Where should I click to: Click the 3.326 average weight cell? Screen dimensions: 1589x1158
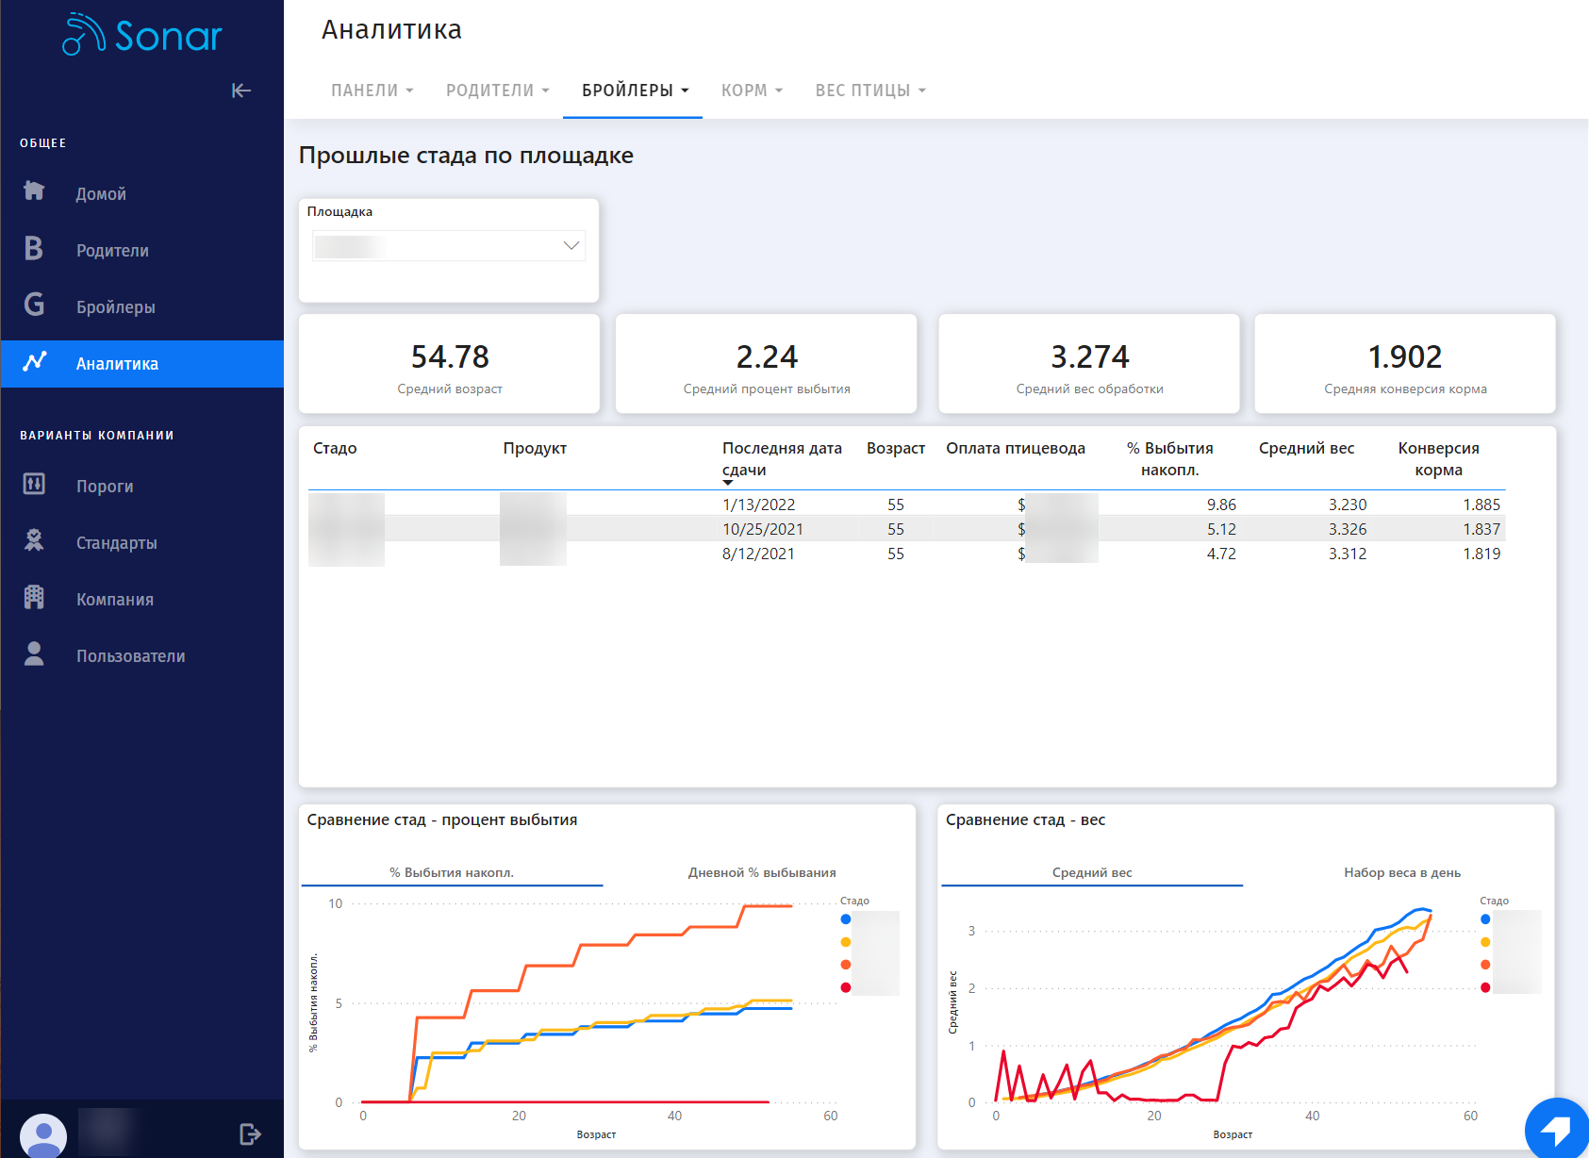click(1348, 530)
